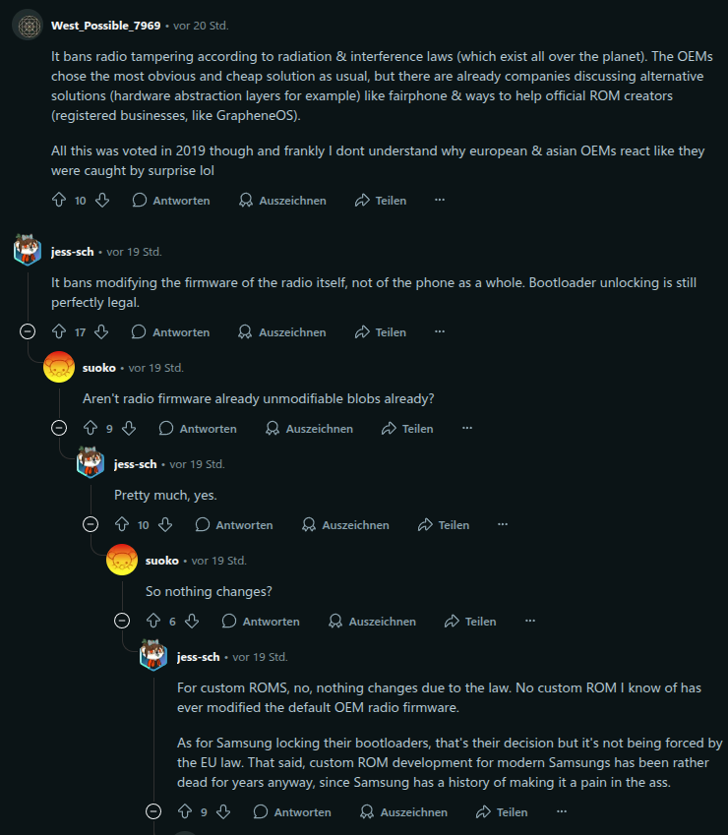Click Teilen under the bootloader unlocking comment
The width and height of the screenshot is (728, 835).
pos(380,331)
